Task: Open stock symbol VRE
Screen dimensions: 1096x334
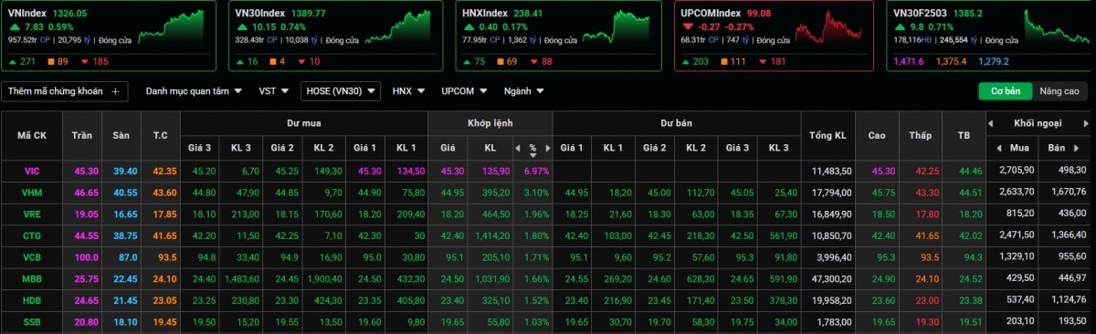Action: tap(32, 214)
